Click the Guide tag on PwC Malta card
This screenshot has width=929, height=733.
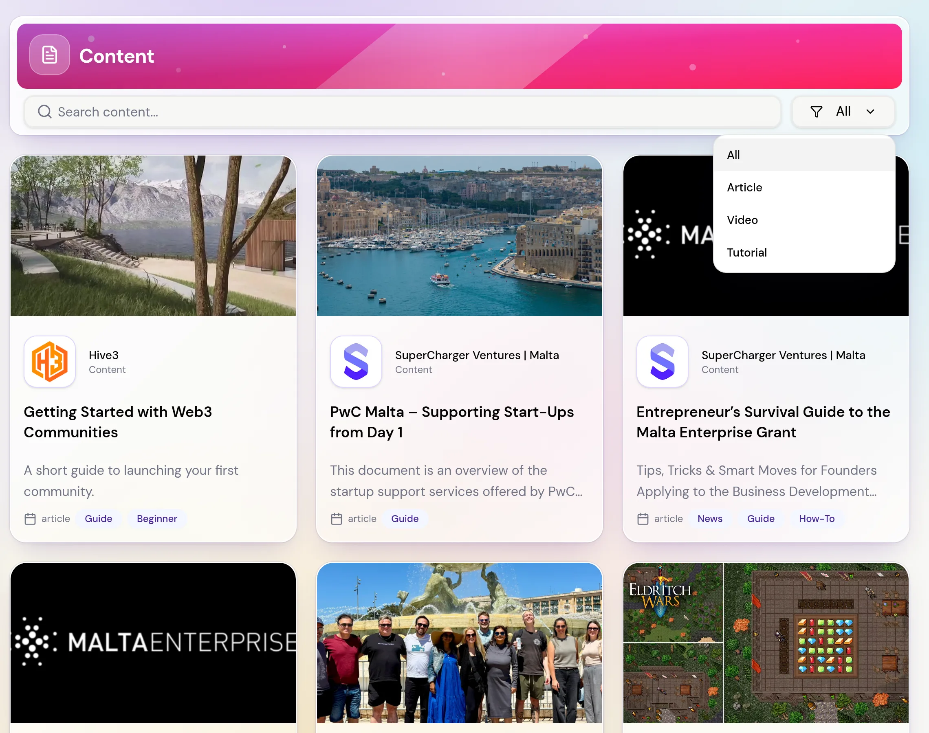[405, 519]
